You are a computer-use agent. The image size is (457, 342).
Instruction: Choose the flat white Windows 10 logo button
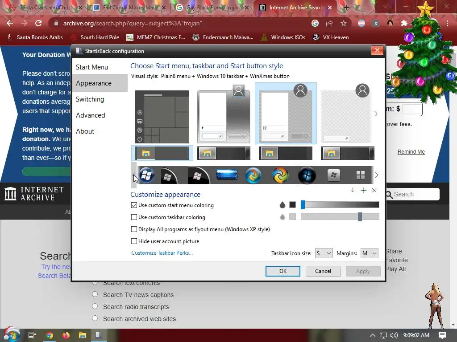pos(361,175)
